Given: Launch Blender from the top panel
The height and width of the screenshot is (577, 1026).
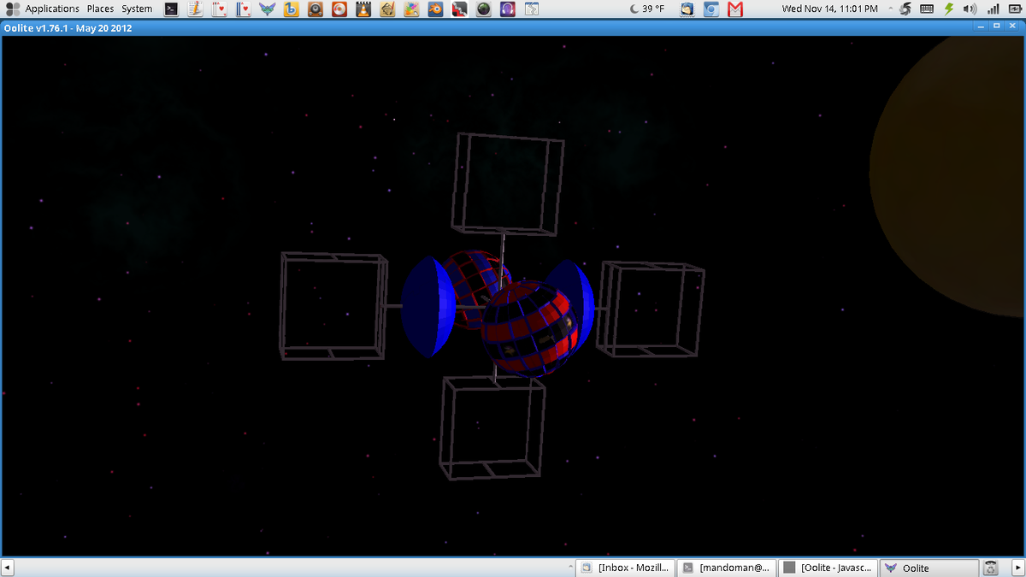Looking at the screenshot, I should click(435, 9).
